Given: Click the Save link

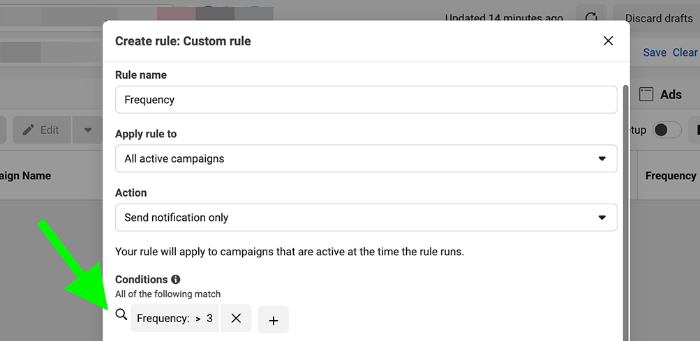Looking at the screenshot, I should pyautogui.click(x=655, y=52).
